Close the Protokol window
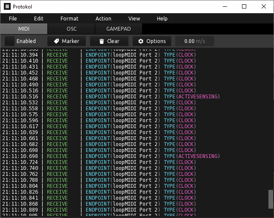Viewport: 274px width, 218px height. pos(264,7)
